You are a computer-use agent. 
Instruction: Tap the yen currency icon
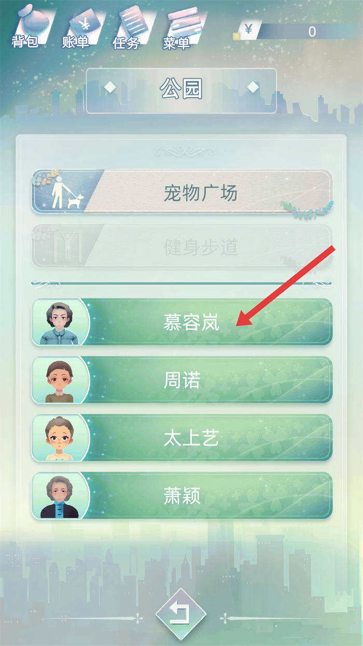point(249,30)
